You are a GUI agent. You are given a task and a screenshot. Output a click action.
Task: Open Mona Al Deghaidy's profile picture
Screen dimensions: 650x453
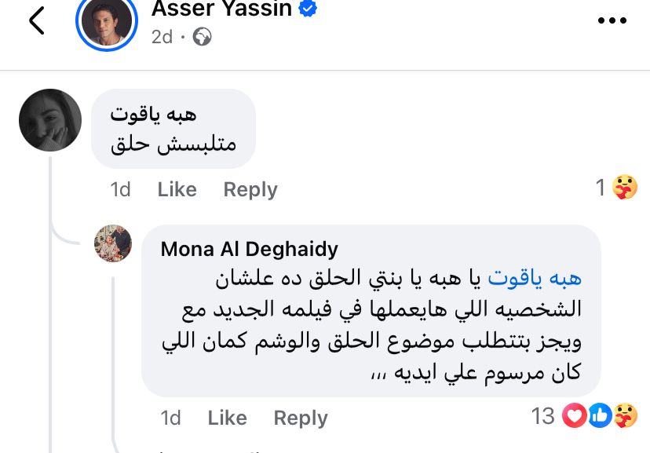(113, 243)
